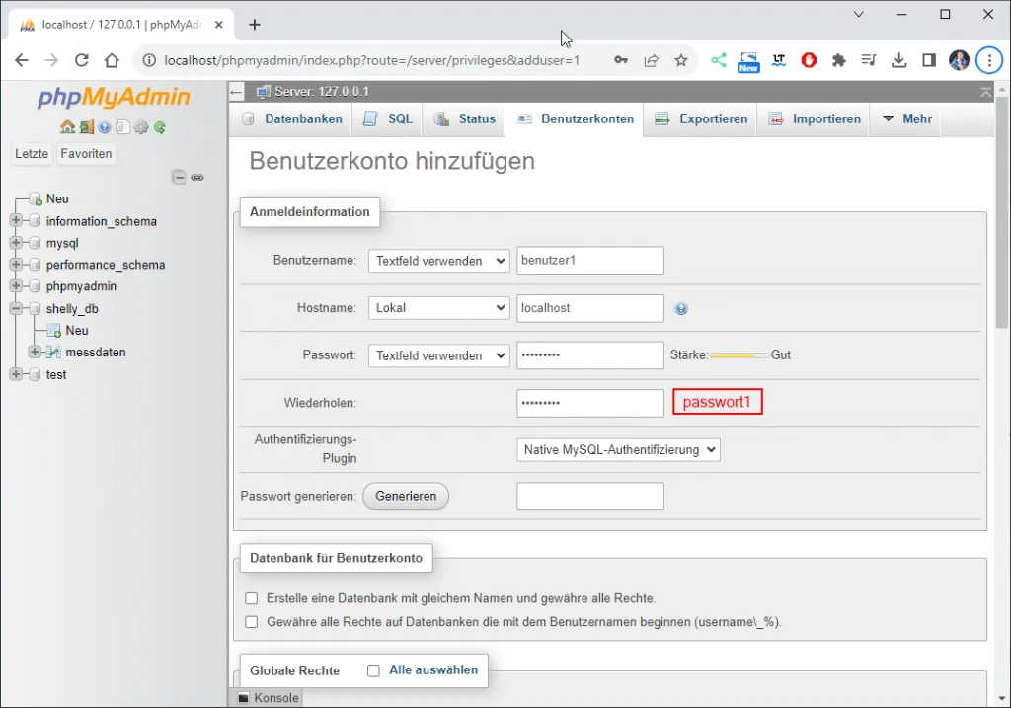The height and width of the screenshot is (708, 1011).
Task: Switch to the SQL tab
Action: pos(388,119)
